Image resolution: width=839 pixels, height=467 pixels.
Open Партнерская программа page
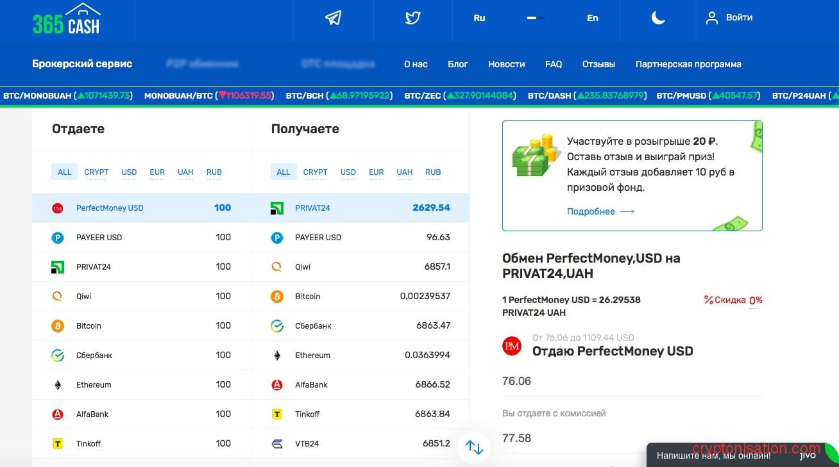(688, 64)
